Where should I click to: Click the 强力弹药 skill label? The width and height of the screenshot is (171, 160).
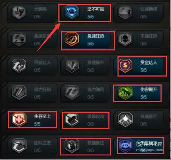(96, 89)
